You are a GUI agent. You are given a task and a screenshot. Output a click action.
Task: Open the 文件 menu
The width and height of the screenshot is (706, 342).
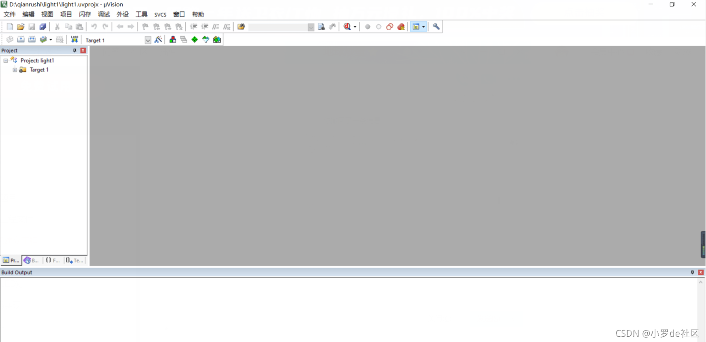click(x=10, y=14)
